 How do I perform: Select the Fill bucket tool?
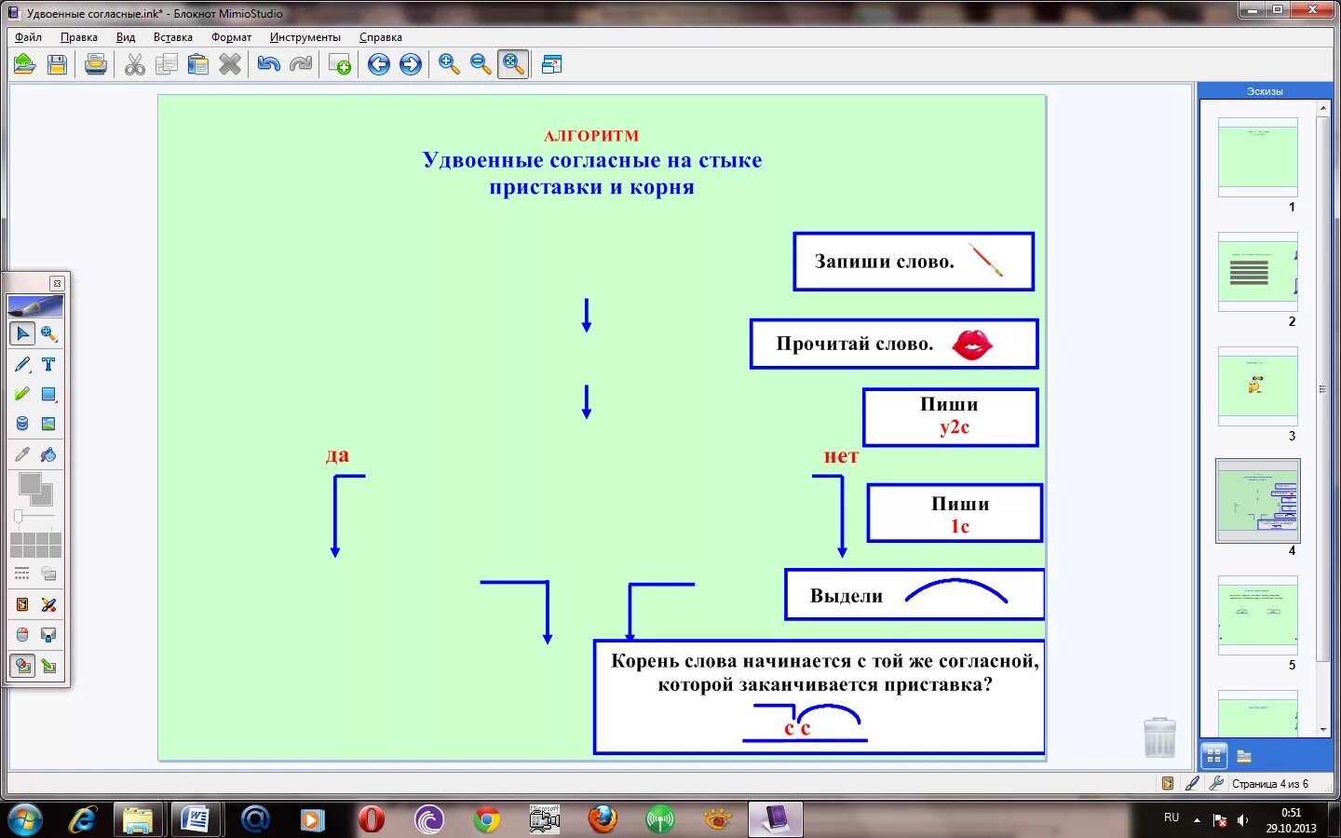click(x=48, y=454)
